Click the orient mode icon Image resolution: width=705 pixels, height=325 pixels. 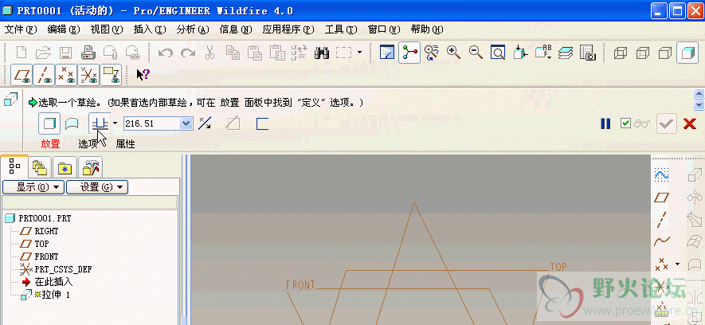(x=432, y=53)
